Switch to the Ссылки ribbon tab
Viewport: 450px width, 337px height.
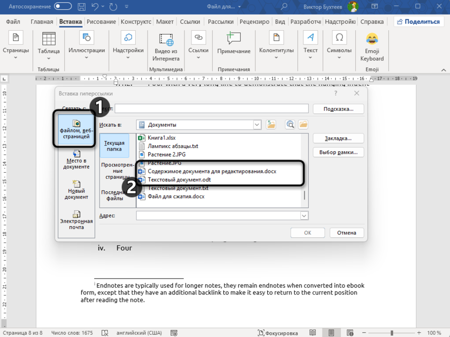coord(190,22)
